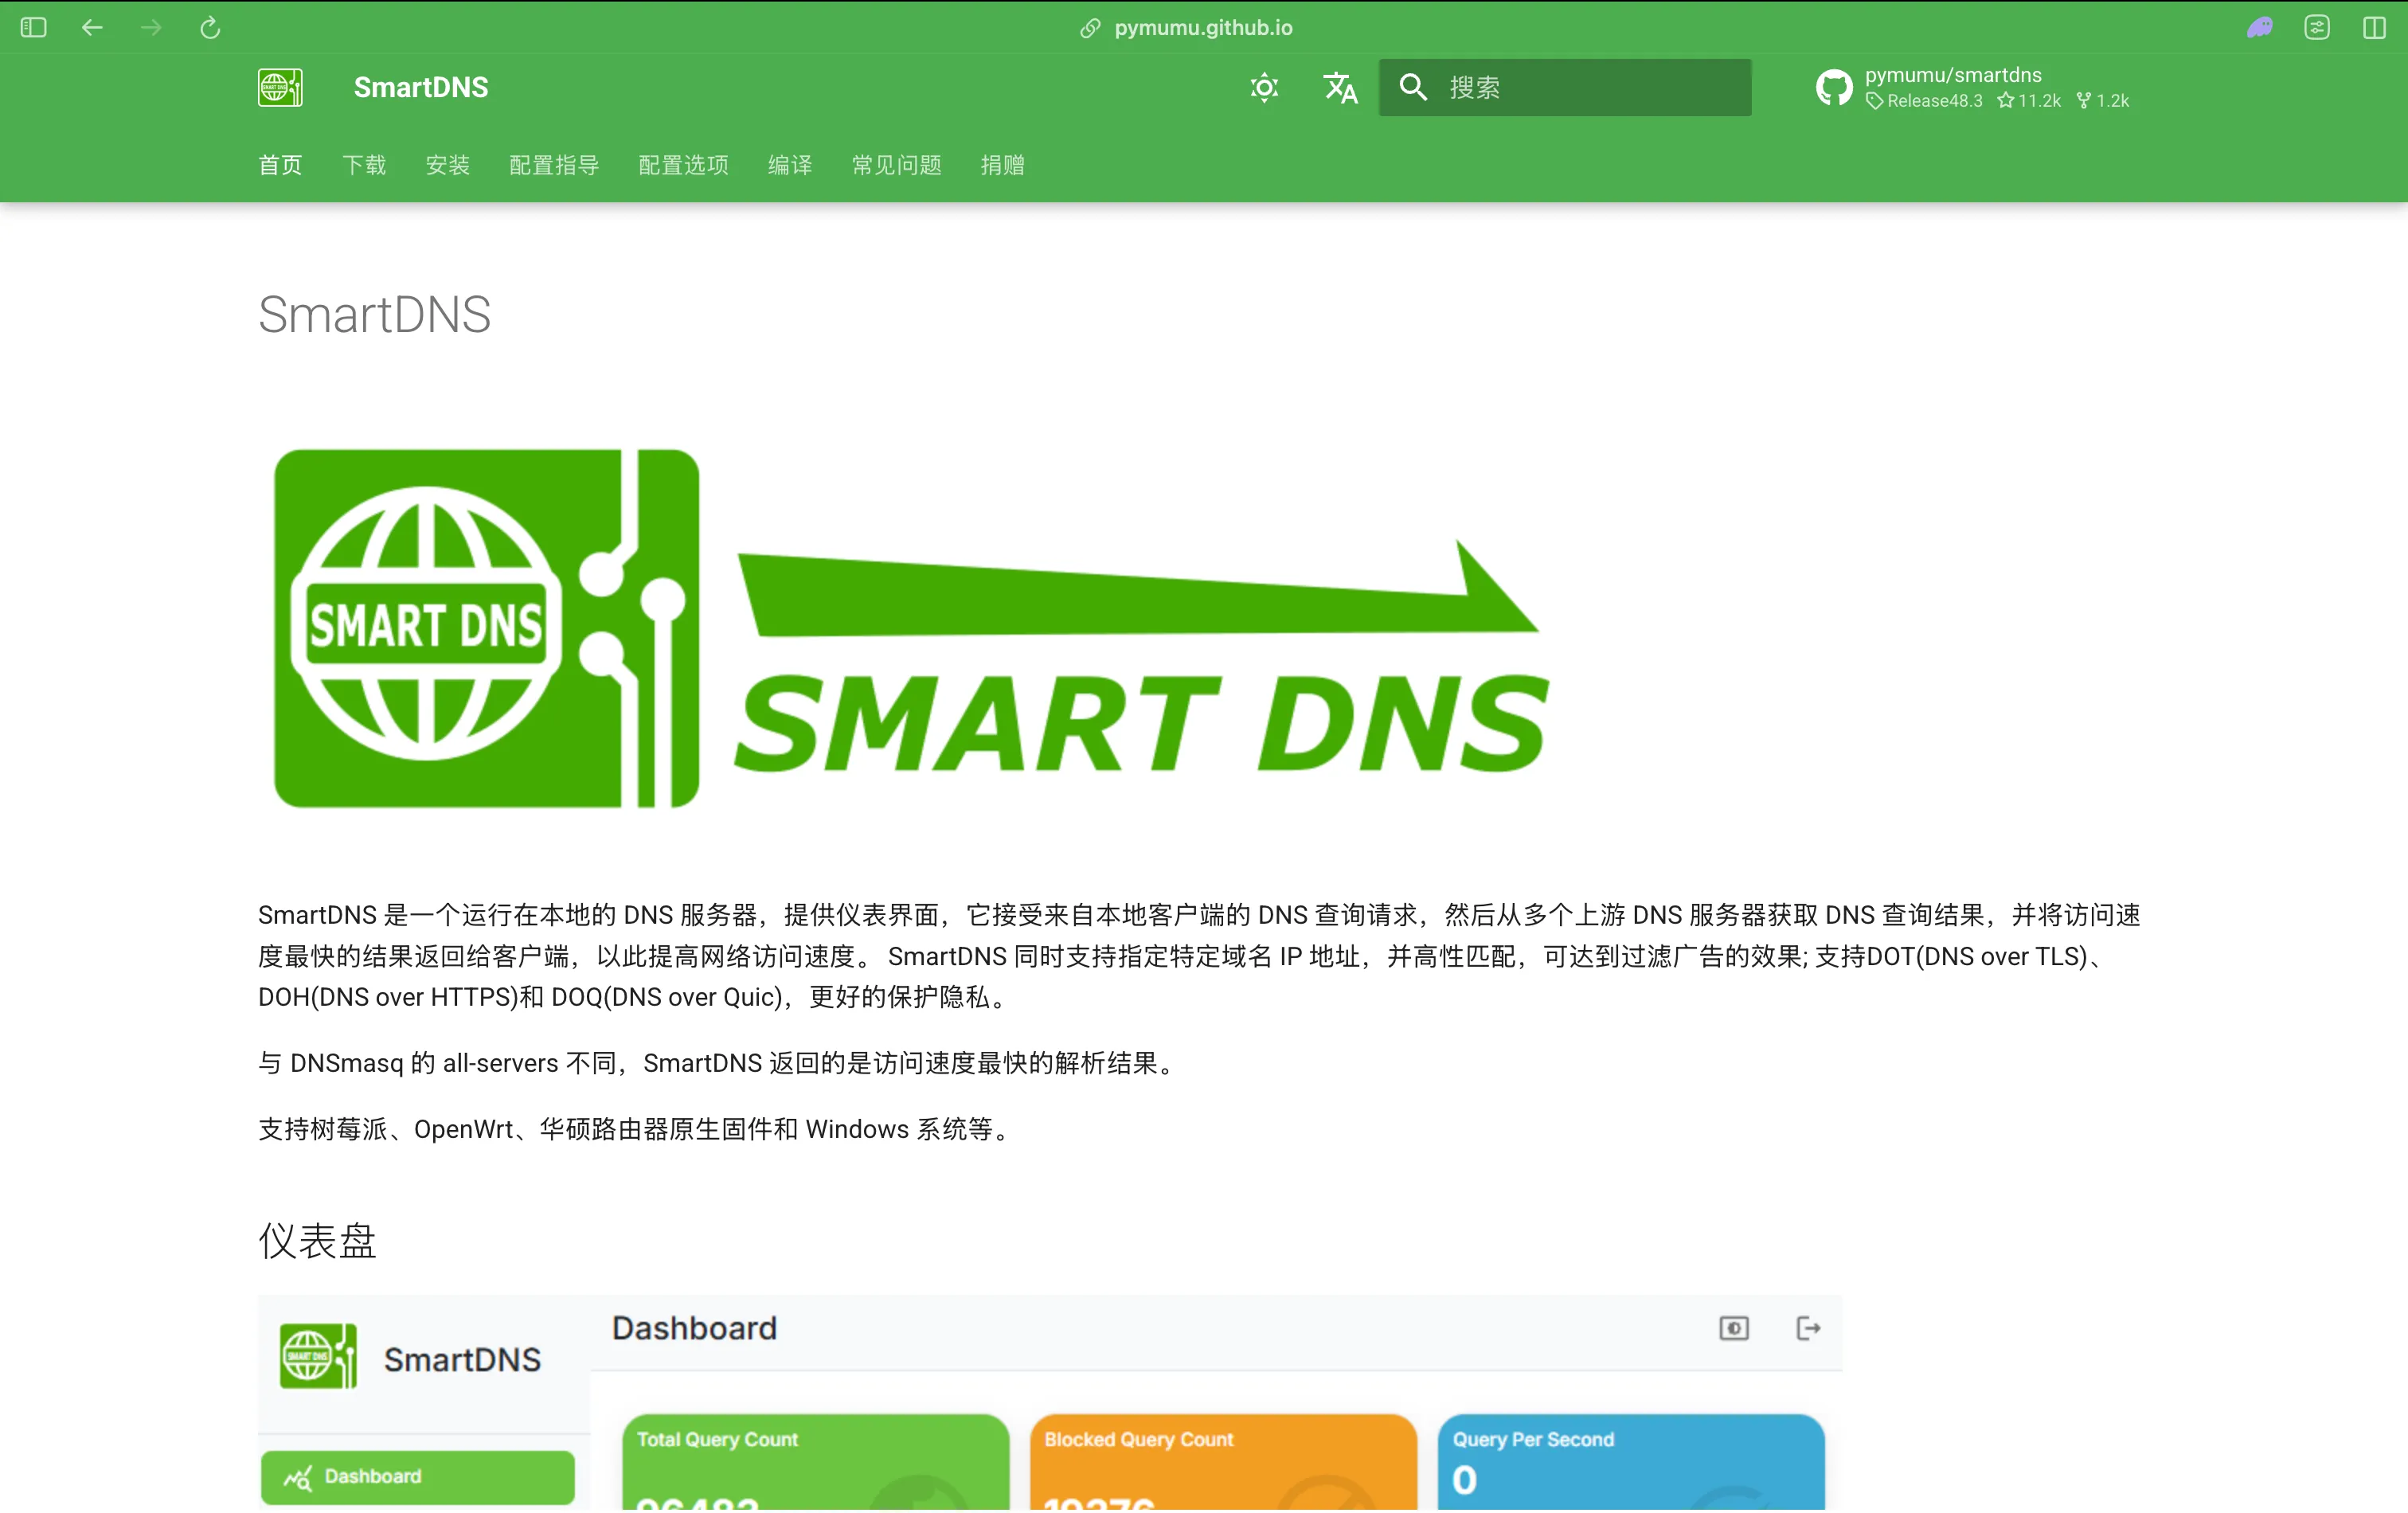
Task: Click the dashboard screenshot's logout icon
Action: [x=1808, y=1328]
